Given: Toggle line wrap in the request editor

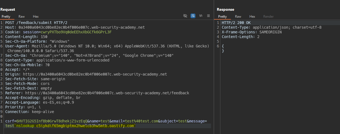Looking at the screenshot, I should [193, 16].
